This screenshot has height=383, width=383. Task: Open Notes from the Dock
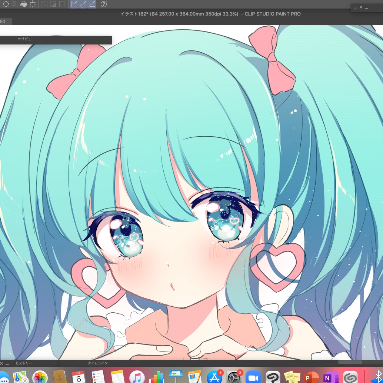pyautogui.click(x=117, y=377)
